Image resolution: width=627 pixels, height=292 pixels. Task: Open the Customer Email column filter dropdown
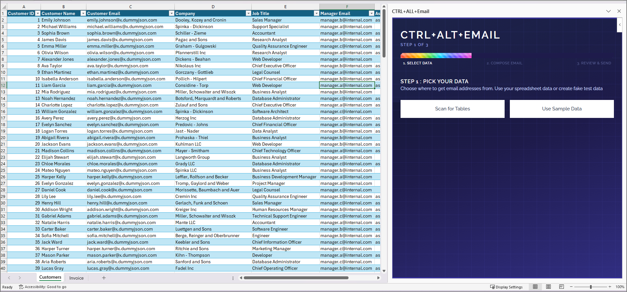click(x=171, y=13)
